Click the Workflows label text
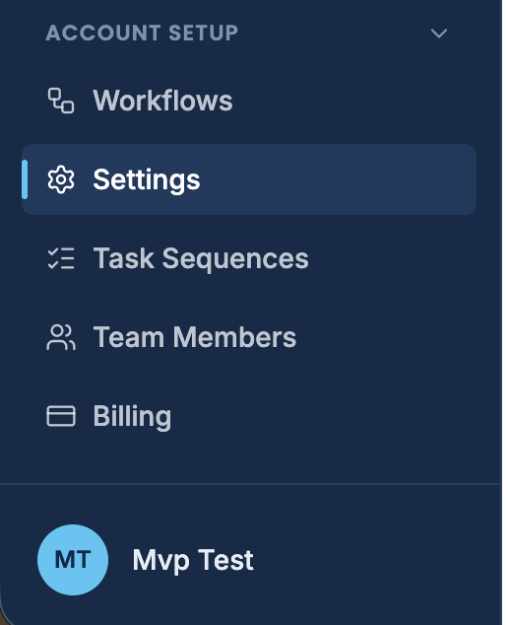The width and height of the screenshot is (508, 625). tap(162, 101)
